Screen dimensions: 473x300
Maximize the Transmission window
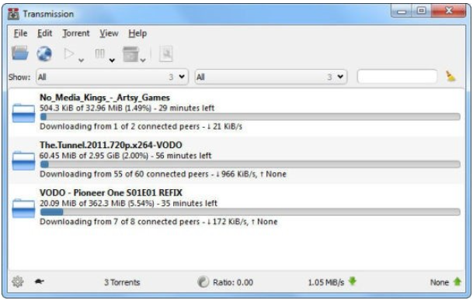[x=422, y=11]
